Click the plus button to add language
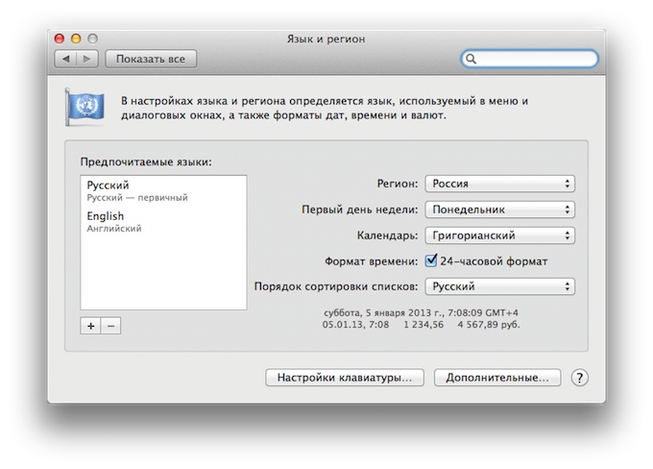Viewport: 653px width, 469px height. (x=91, y=326)
